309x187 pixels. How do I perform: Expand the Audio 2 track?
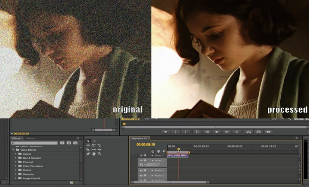pyautogui.click(x=152, y=175)
